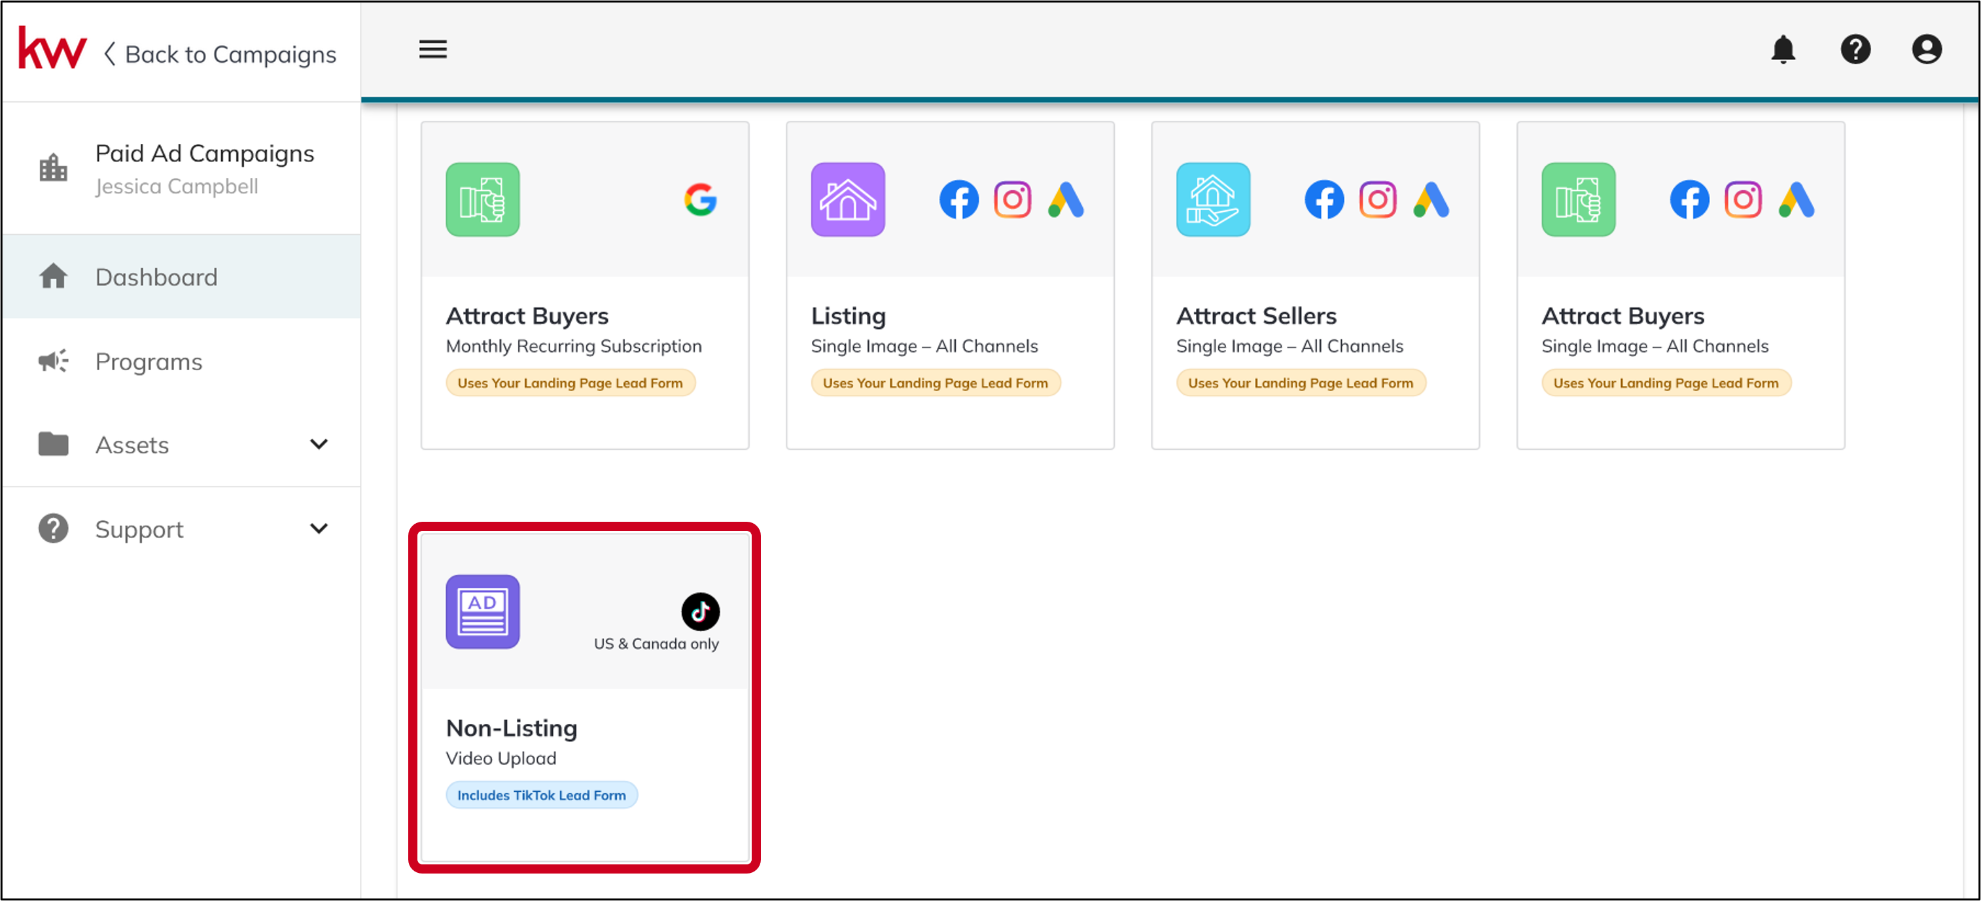The image size is (1981, 901).
Task: Click Instagram icon on Attract Sellers card
Action: pyautogui.click(x=1378, y=200)
